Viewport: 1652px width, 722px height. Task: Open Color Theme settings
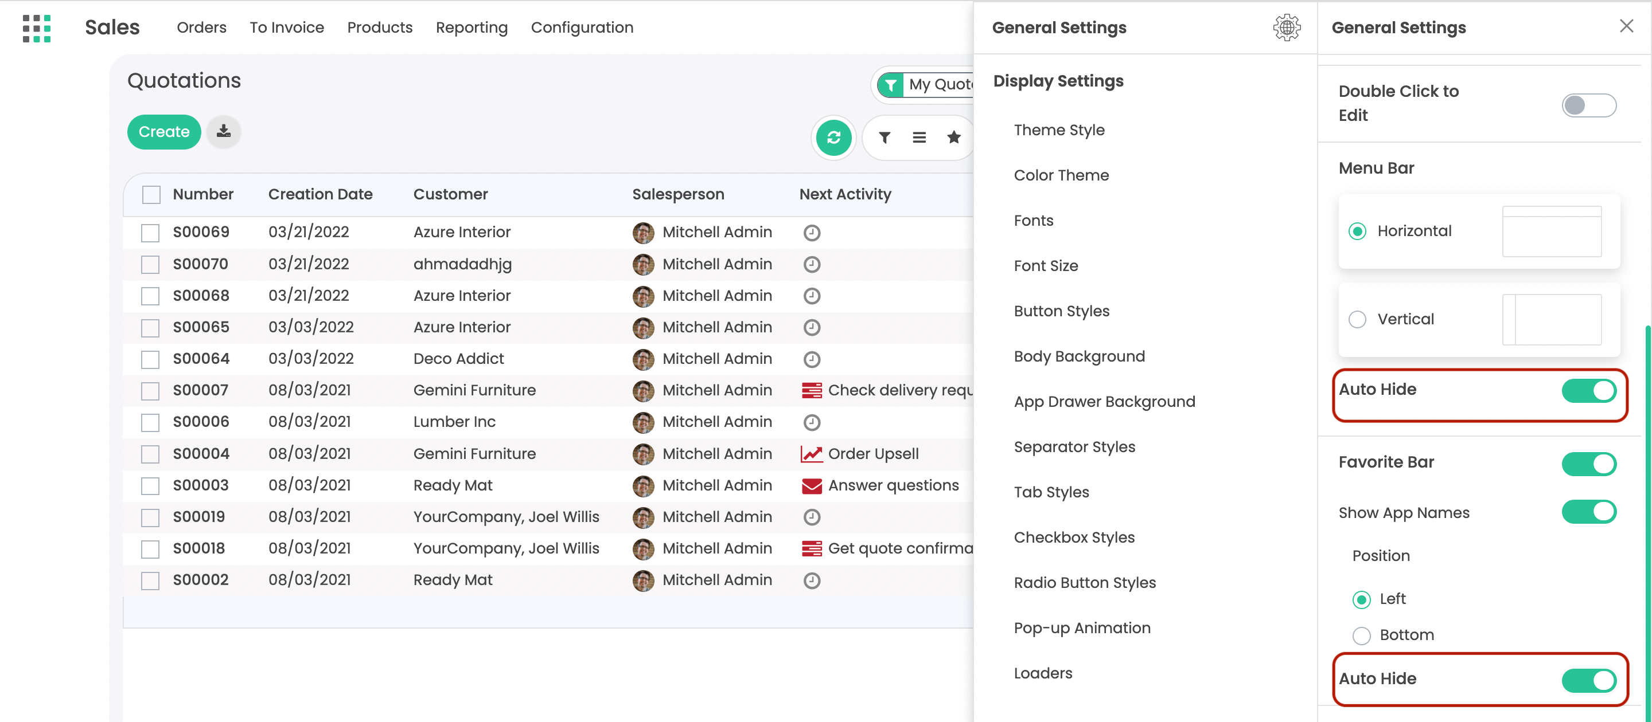(1061, 175)
